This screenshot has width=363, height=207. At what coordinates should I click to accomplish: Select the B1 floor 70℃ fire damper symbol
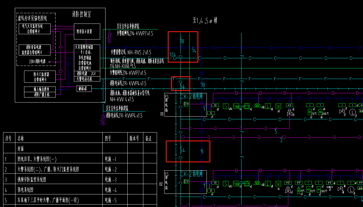(x=310, y=112)
